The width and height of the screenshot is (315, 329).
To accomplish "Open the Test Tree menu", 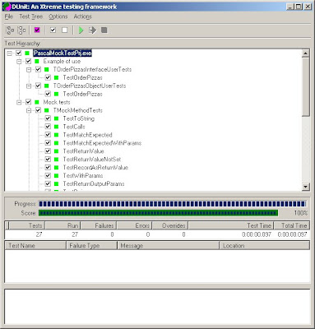I will pos(31,16).
